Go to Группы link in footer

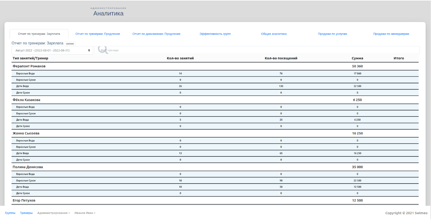click(10, 213)
